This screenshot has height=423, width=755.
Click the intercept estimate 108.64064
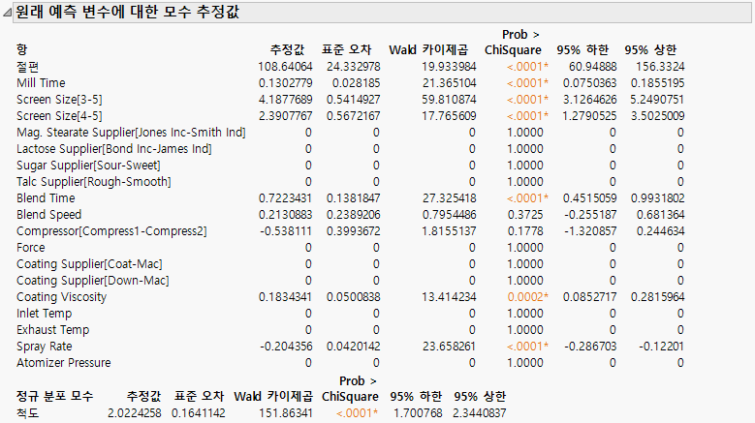[x=285, y=67]
